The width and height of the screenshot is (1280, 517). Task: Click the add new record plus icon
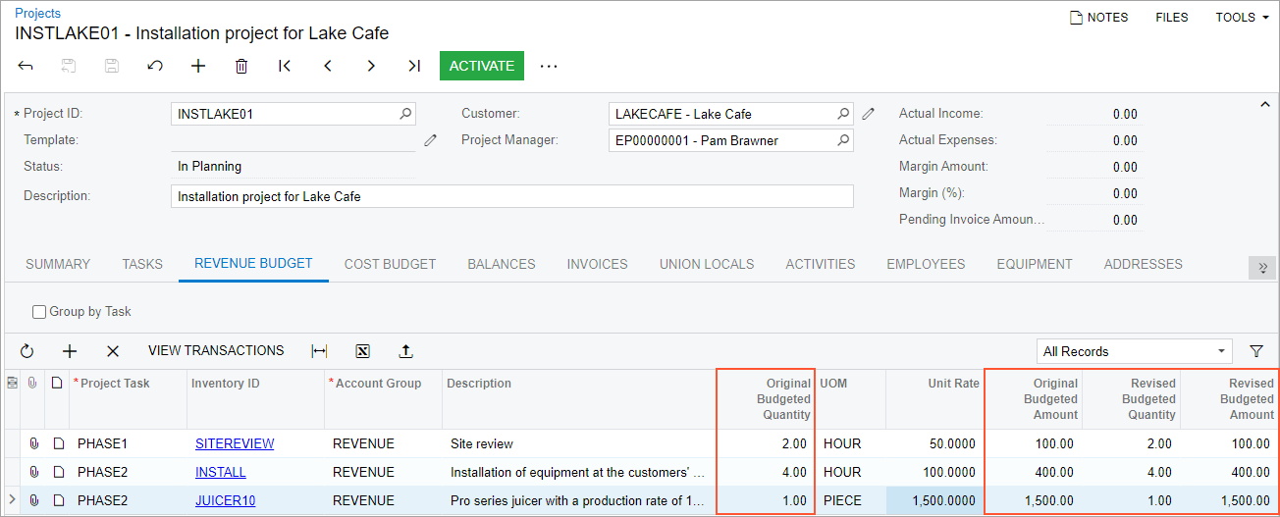point(198,66)
